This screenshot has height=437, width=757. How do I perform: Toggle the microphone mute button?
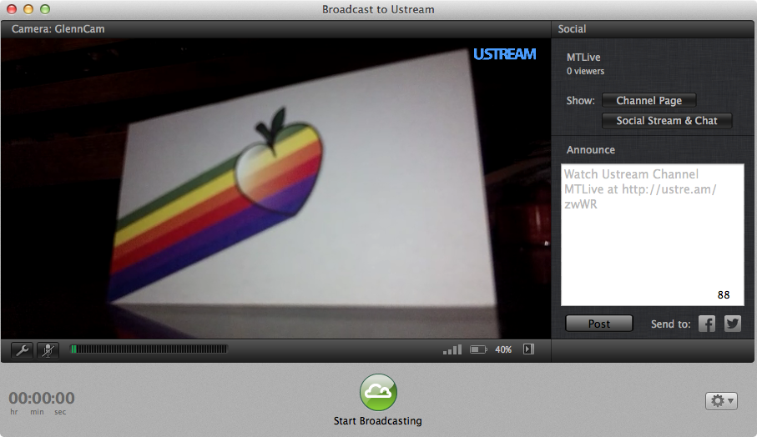coord(48,350)
